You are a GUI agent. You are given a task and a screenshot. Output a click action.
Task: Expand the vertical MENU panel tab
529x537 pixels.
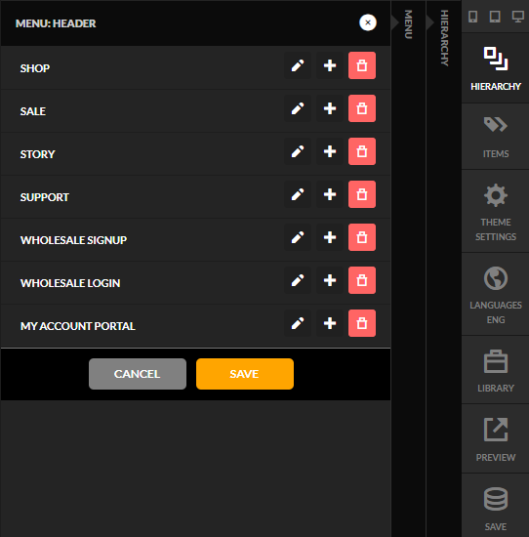click(x=408, y=24)
